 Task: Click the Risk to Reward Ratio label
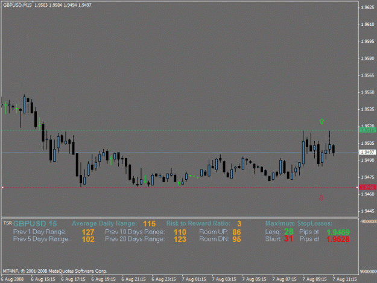click(198, 223)
